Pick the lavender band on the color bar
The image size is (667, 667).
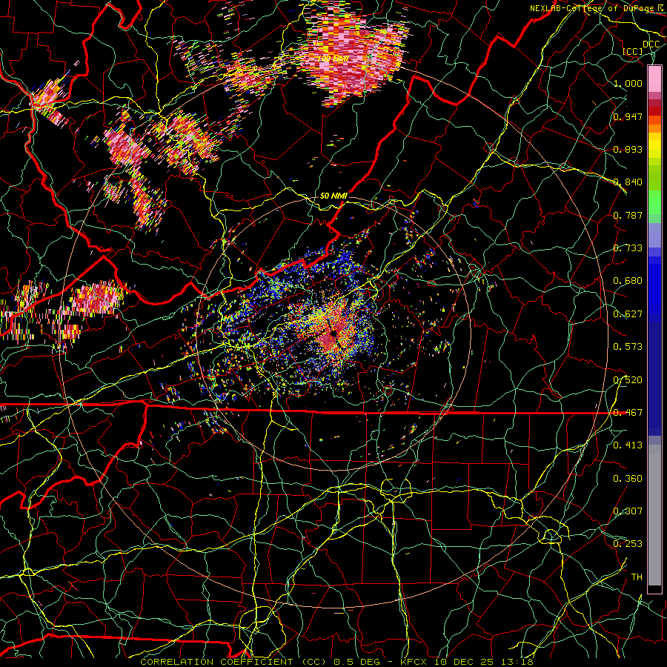pyautogui.click(x=654, y=234)
